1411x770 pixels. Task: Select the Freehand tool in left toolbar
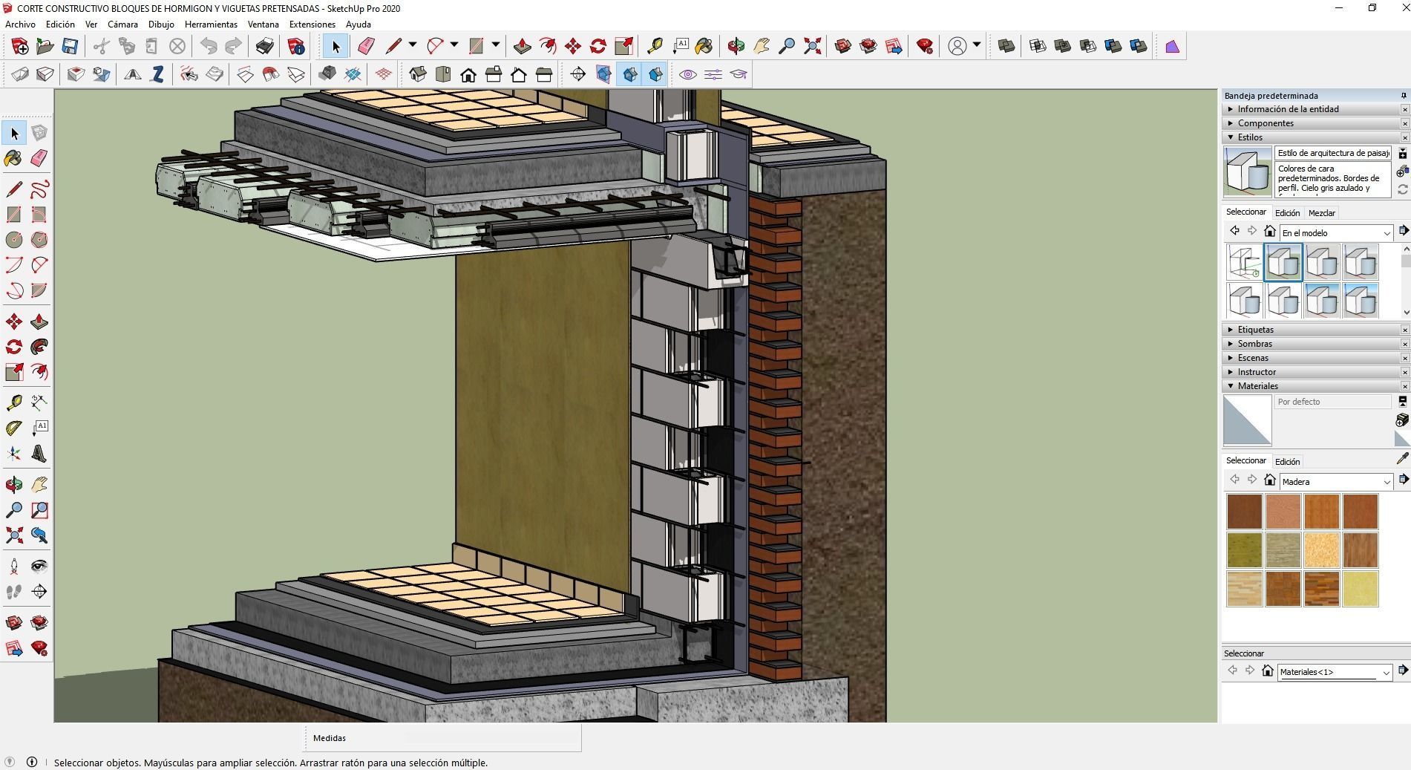coord(39,189)
